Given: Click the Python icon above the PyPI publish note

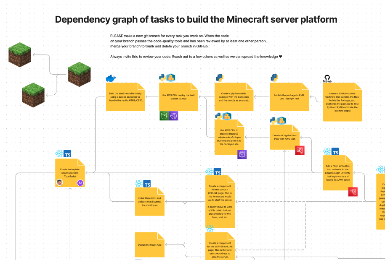Looking at the screenshot, I should tap(274, 77).
